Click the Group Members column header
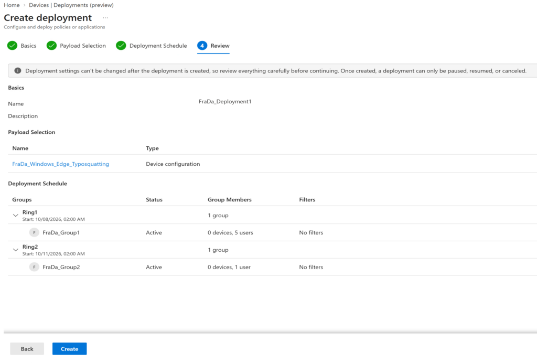The height and width of the screenshot is (363, 537). pos(230,200)
